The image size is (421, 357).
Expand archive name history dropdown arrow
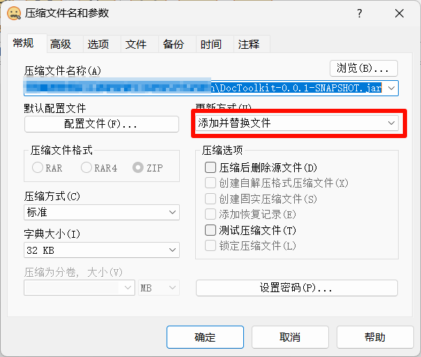pos(391,88)
